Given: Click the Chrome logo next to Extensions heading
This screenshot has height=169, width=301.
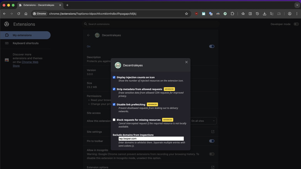Looking at the screenshot, I should tap(7, 24).
